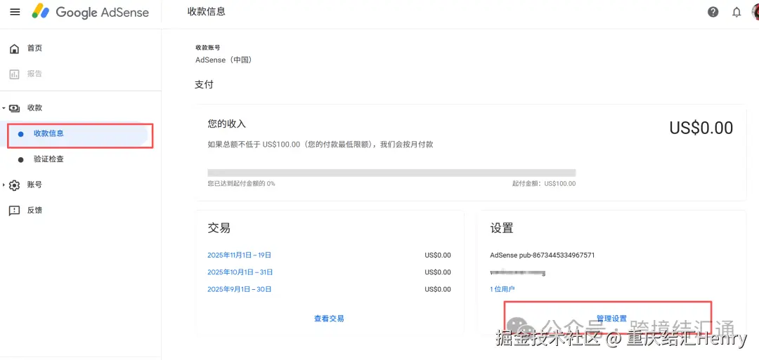Click the Google AdSense logo

pos(91,12)
